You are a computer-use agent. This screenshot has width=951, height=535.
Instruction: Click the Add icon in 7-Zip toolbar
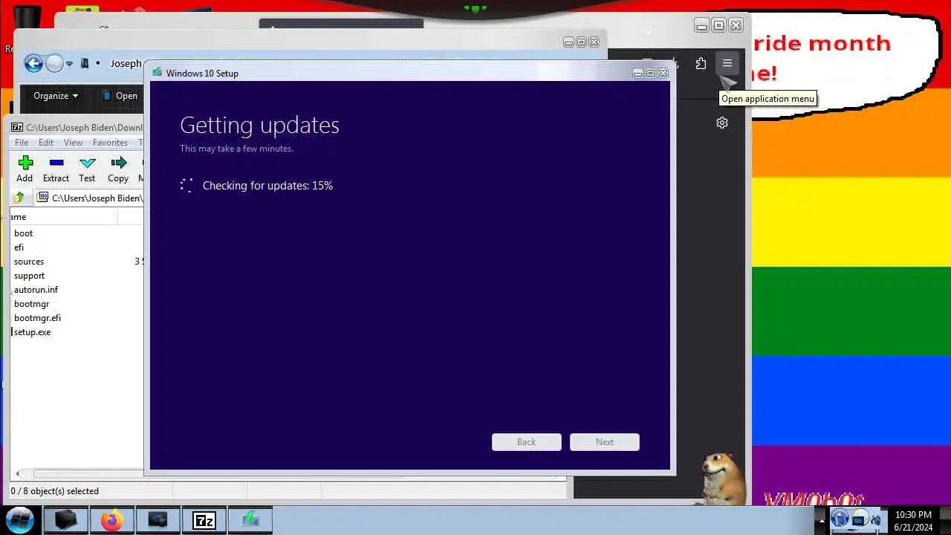pos(25,163)
